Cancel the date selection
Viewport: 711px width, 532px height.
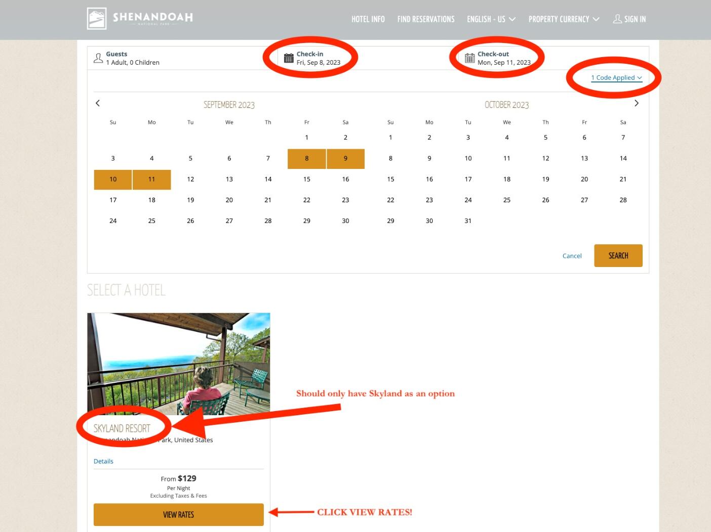coord(572,256)
